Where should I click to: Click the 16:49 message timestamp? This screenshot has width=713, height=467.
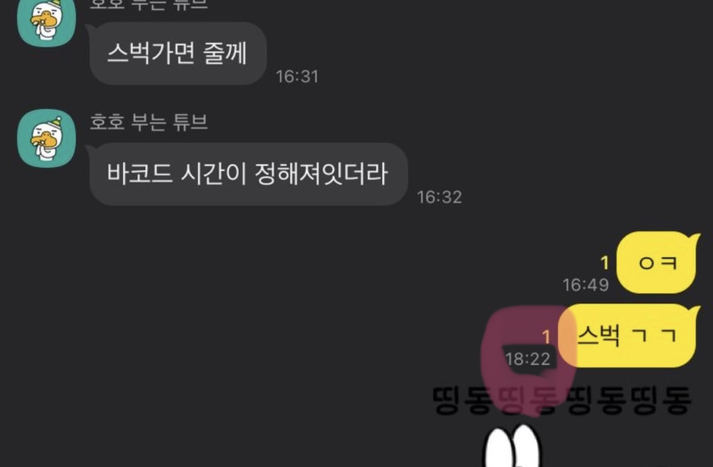(x=586, y=285)
